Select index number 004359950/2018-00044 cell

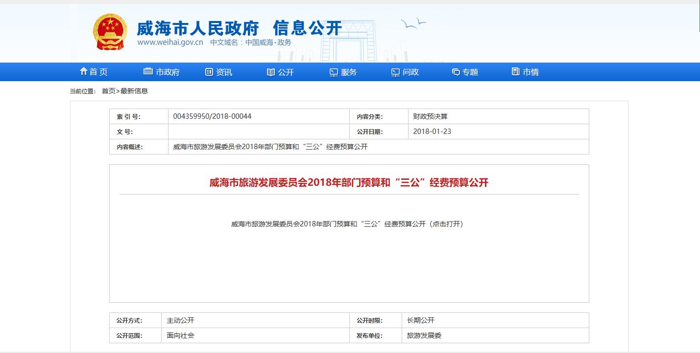pos(212,116)
